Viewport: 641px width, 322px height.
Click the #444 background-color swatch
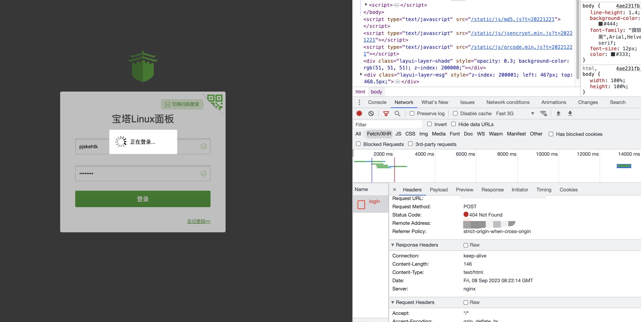601,24
